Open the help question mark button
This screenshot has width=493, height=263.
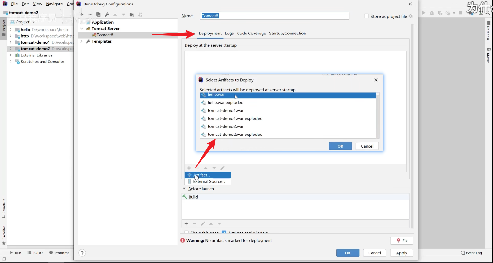coord(82,253)
